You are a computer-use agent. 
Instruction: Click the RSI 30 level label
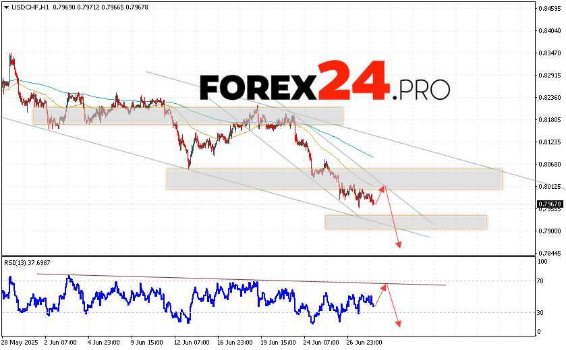[x=541, y=312]
